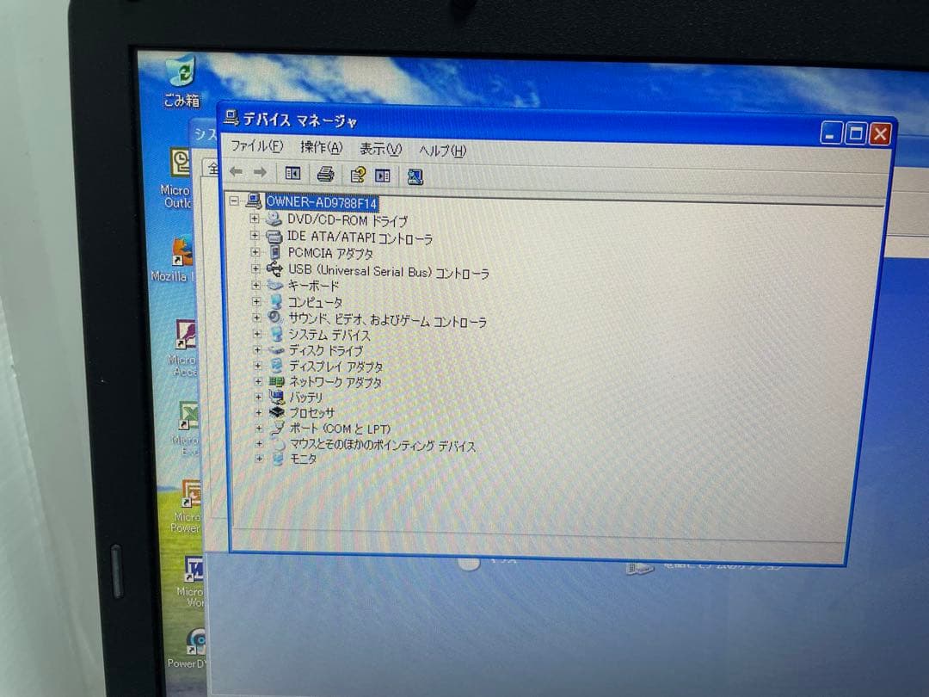
Task: Click the processor chip icon
Action: click(x=277, y=412)
